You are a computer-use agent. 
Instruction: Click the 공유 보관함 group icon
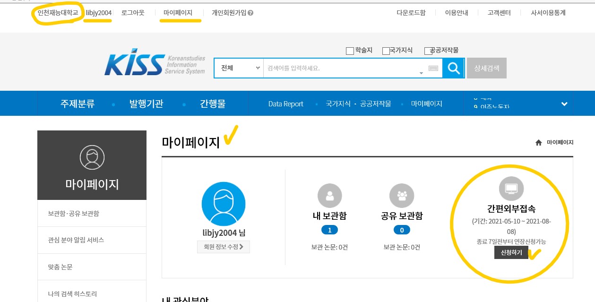402,196
